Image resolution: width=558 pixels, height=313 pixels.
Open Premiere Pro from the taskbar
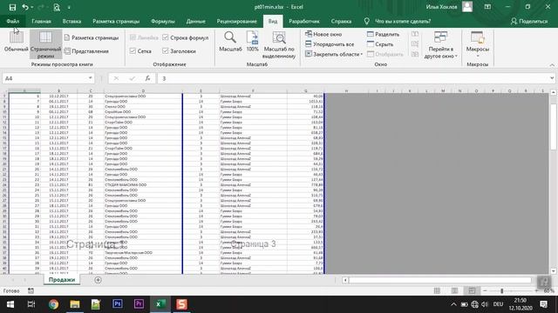tap(139, 304)
